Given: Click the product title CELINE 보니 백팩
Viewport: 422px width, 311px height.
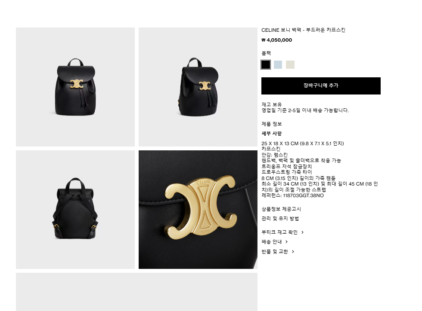Looking at the screenshot, I should 281,30.
